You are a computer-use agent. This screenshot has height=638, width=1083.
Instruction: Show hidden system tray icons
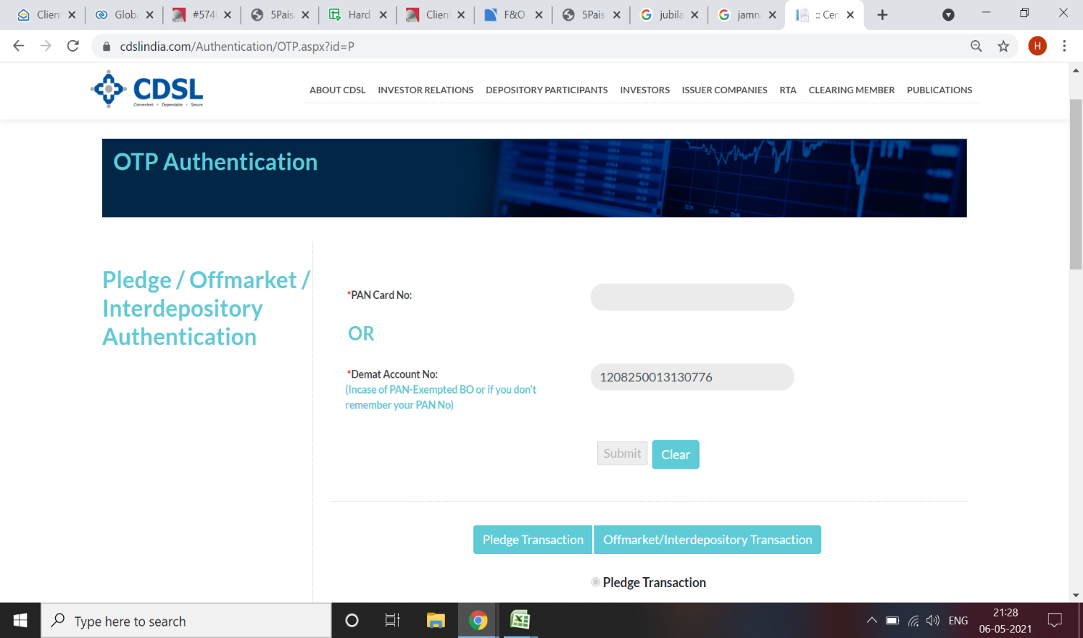(871, 621)
